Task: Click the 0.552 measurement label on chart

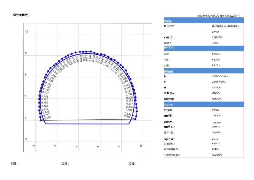Action: point(128,117)
